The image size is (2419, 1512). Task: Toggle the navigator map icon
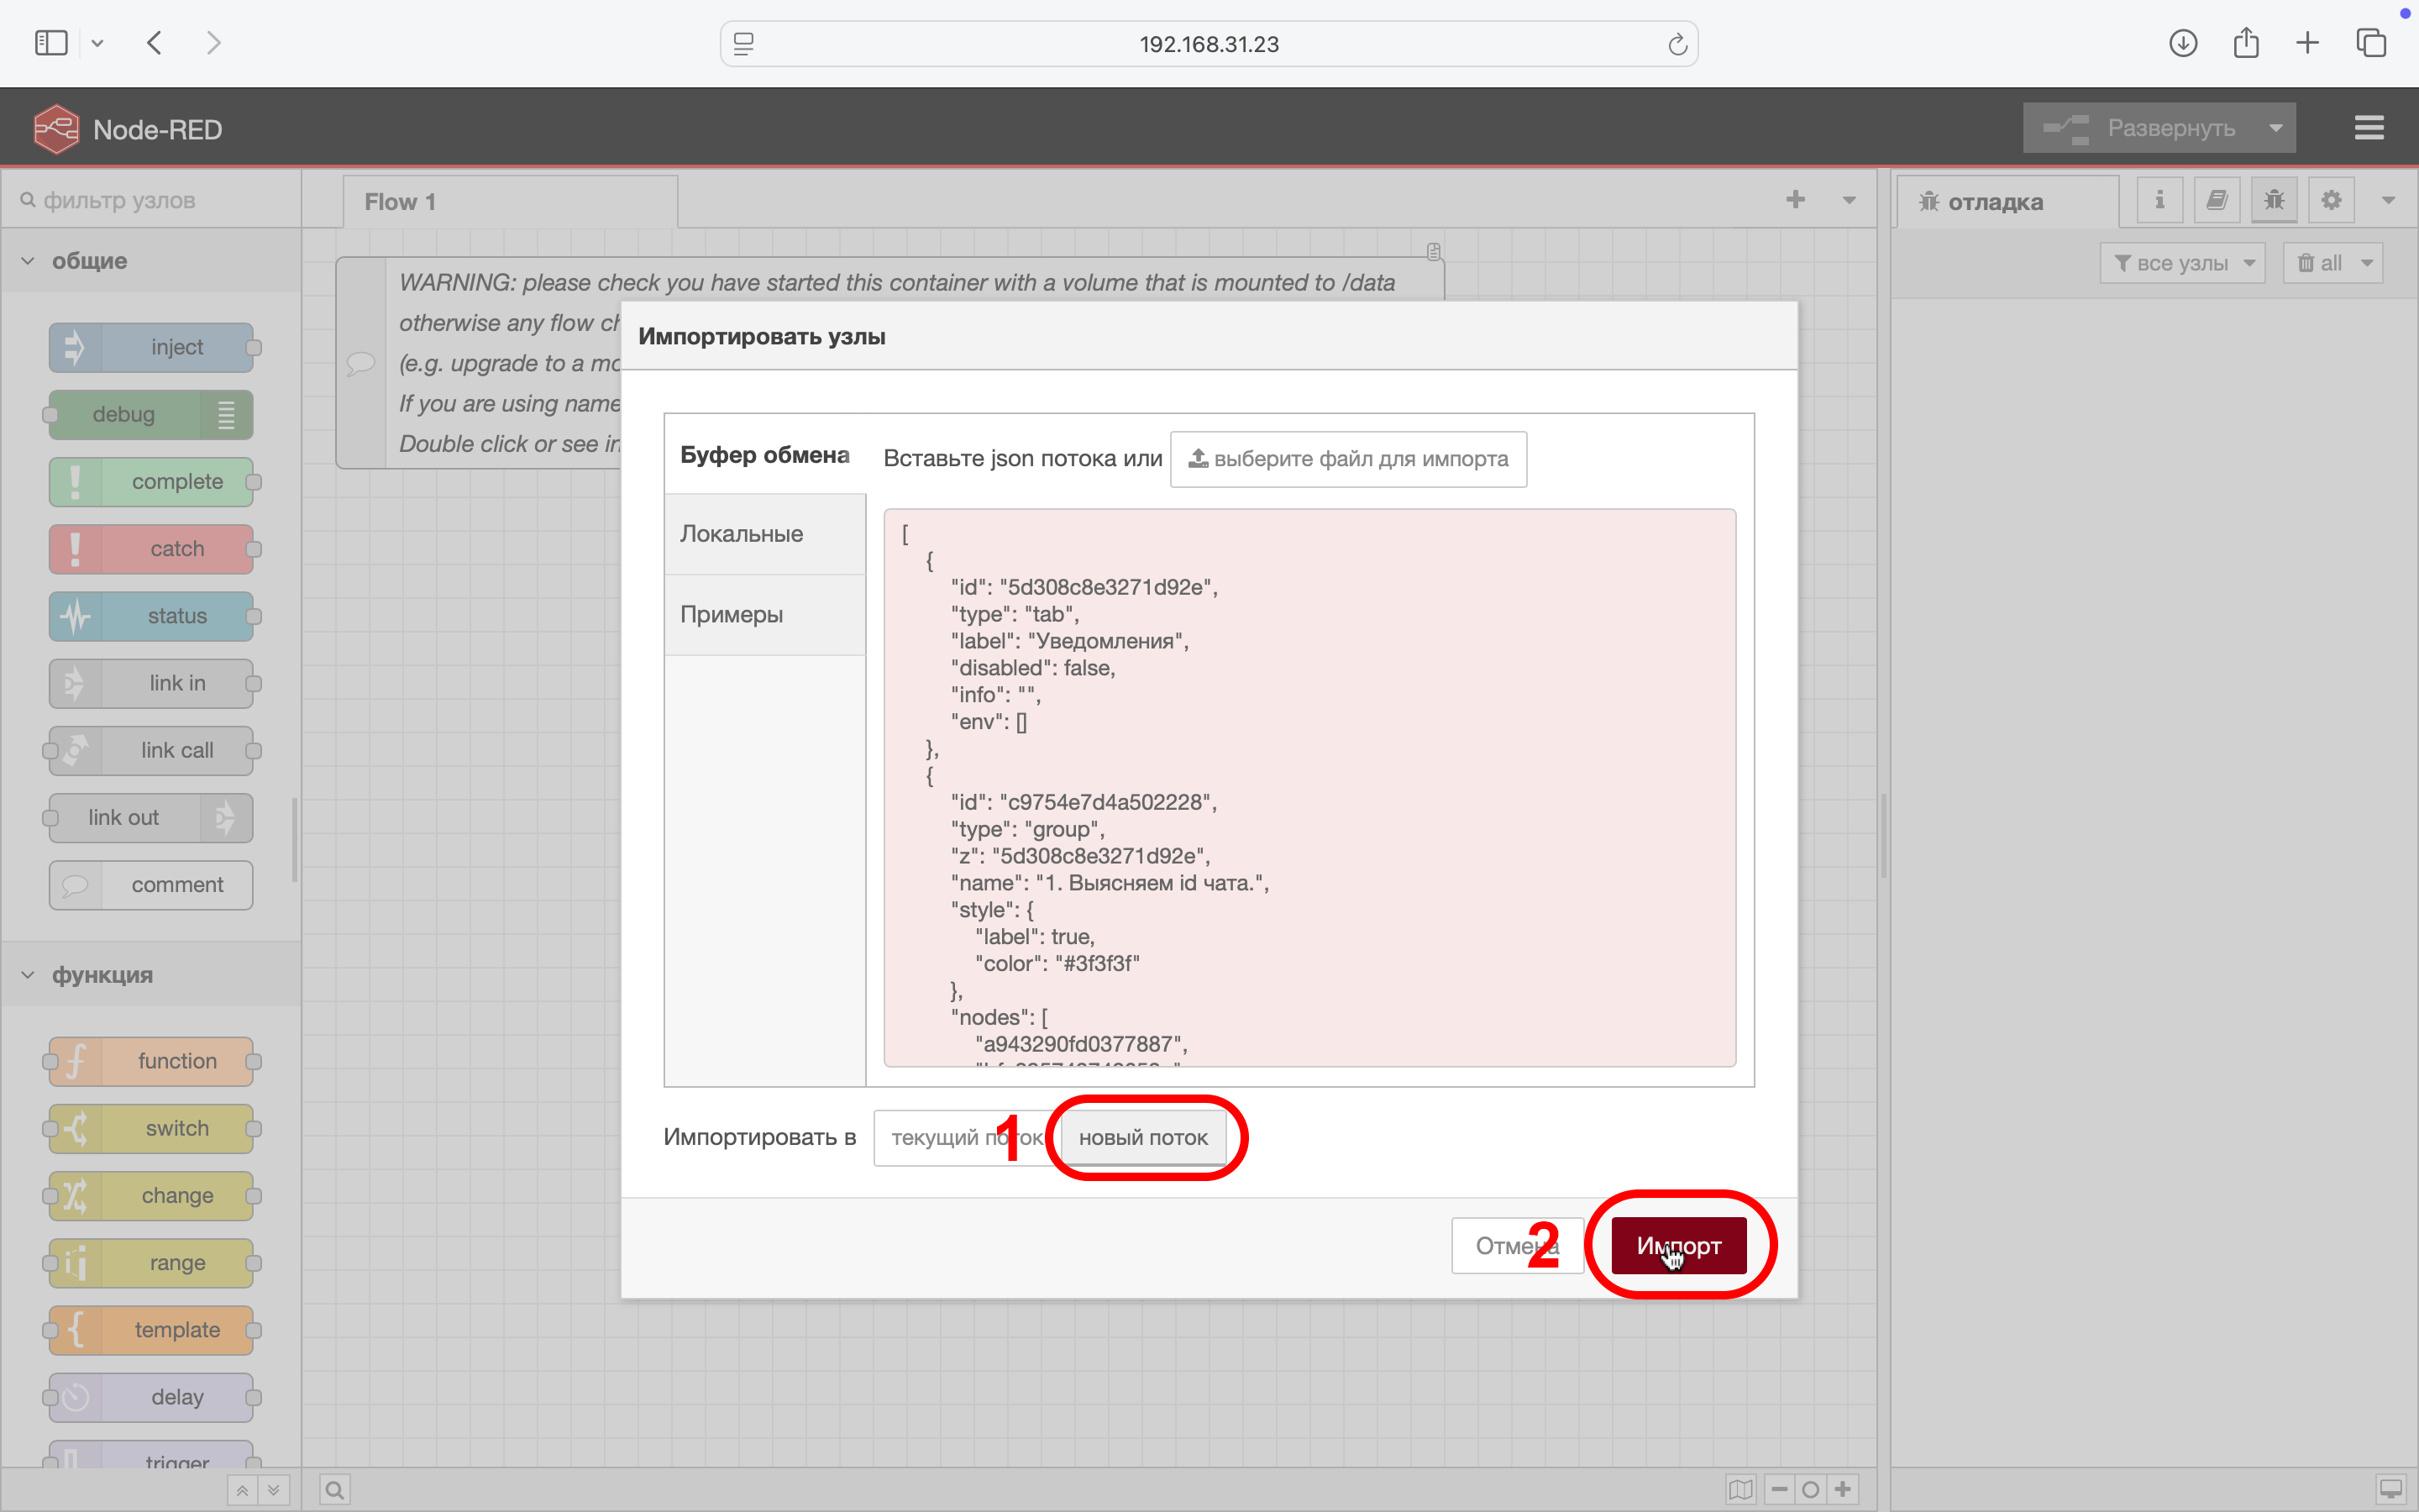[x=1740, y=1490]
